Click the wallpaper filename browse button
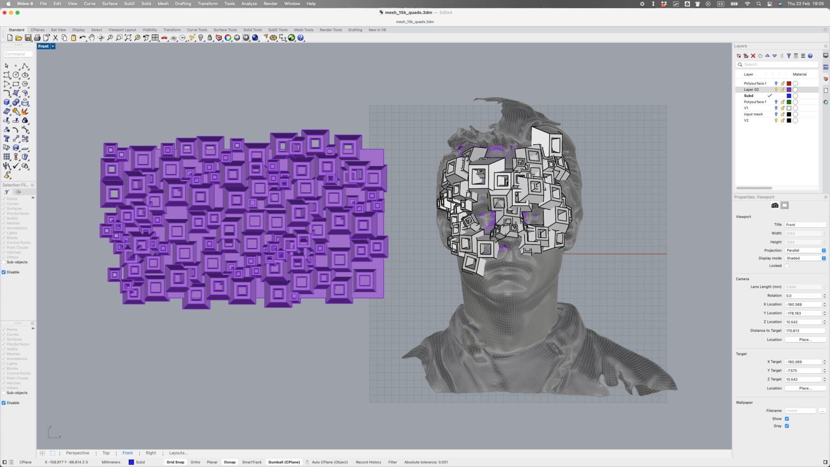The width and height of the screenshot is (830, 467). point(822,411)
